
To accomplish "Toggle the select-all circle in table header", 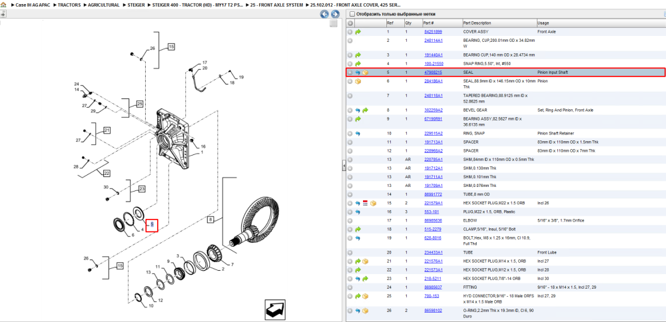I will click(x=350, y=23).
